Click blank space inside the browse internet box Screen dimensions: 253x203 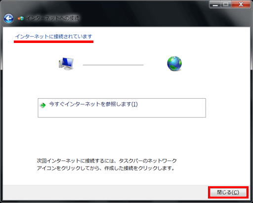coord(122,113)
